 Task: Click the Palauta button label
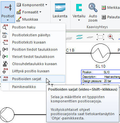point(113,17)
